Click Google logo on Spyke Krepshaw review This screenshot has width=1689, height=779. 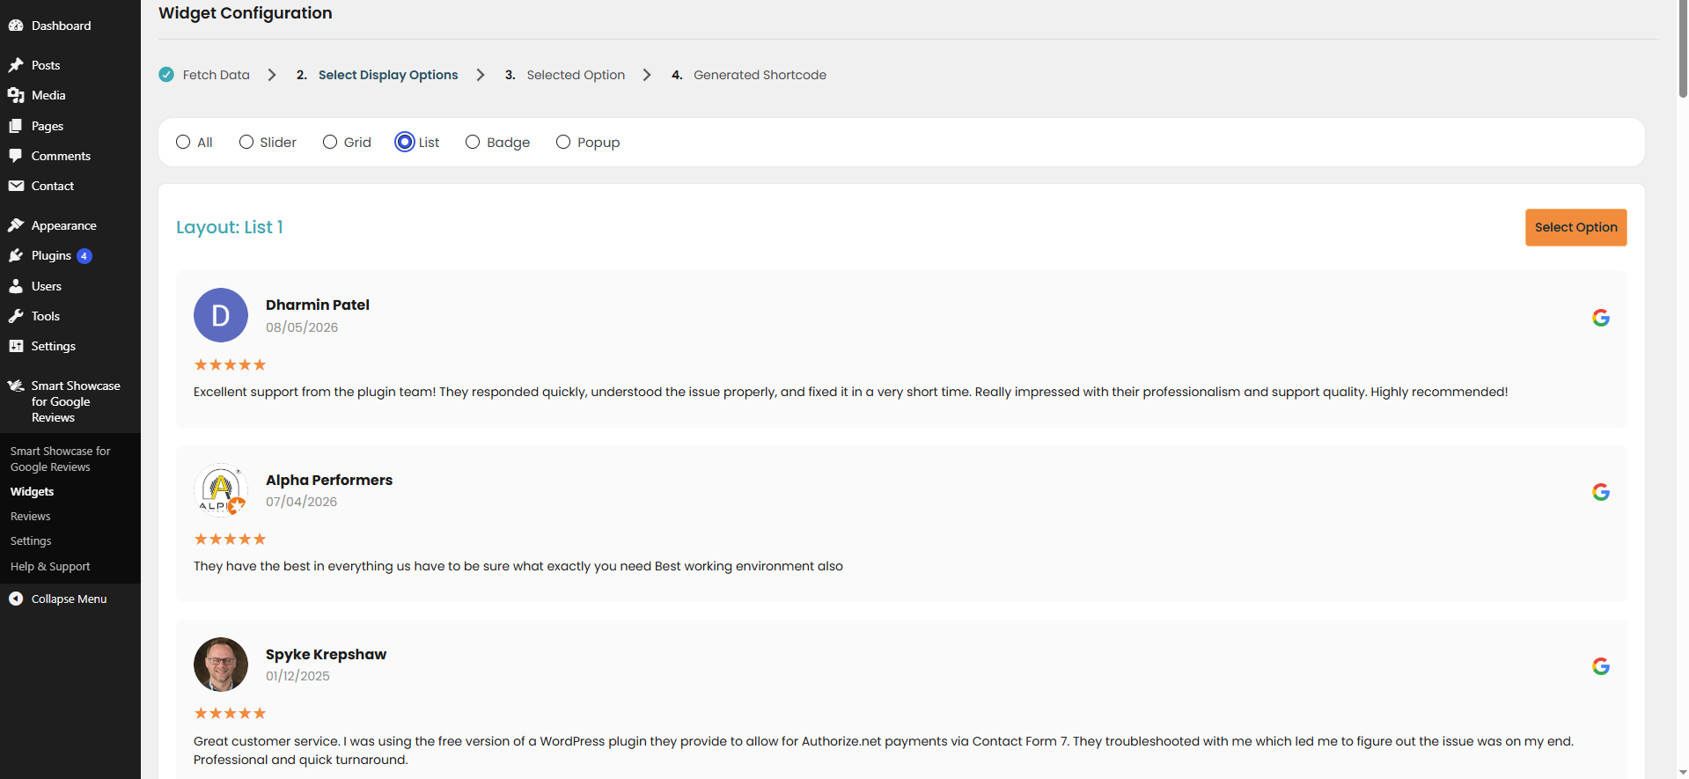[1601, 666]
